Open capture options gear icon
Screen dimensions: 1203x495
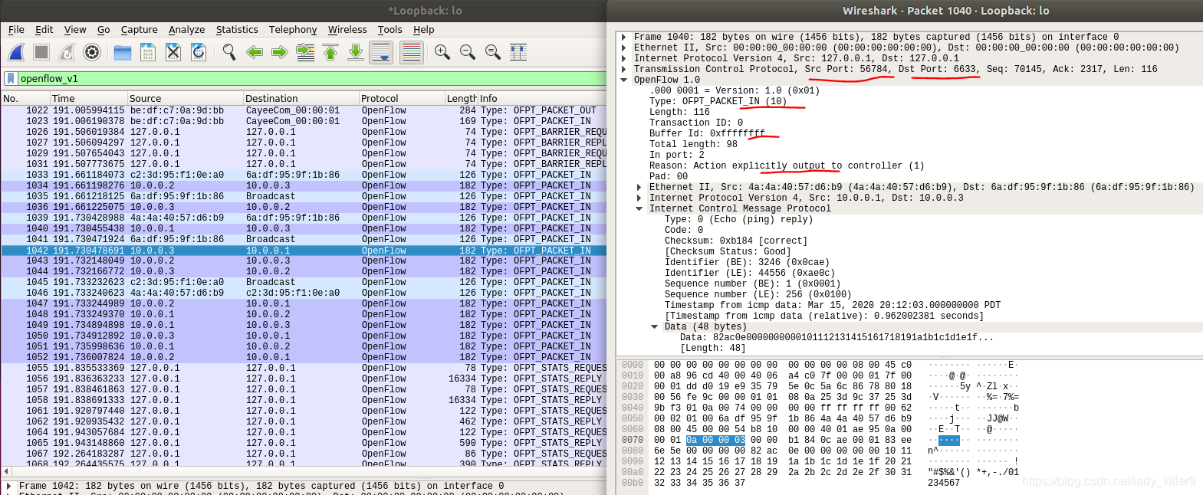click(x=92, y=52)
